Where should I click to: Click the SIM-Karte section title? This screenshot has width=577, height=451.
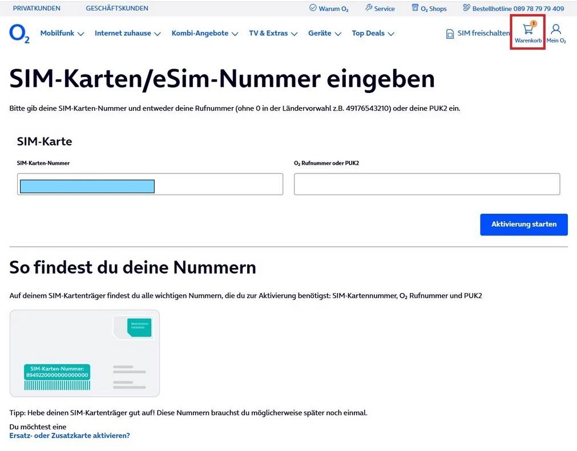coord(45,141)
